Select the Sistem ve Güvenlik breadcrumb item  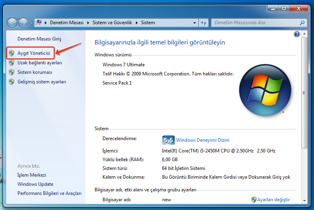112,23
